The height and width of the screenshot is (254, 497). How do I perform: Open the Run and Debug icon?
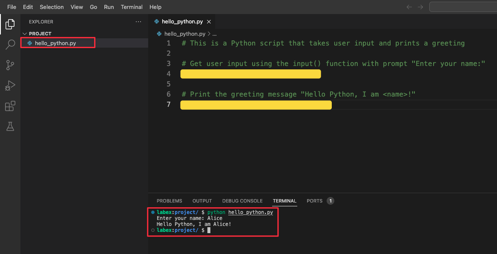tap(10, 85)
